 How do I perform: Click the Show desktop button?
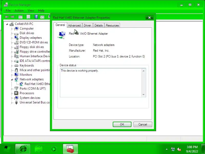tap(203, 149)
